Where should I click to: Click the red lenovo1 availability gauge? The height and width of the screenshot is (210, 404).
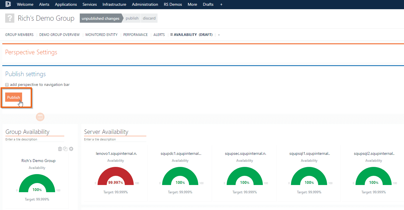click(116, 176)
